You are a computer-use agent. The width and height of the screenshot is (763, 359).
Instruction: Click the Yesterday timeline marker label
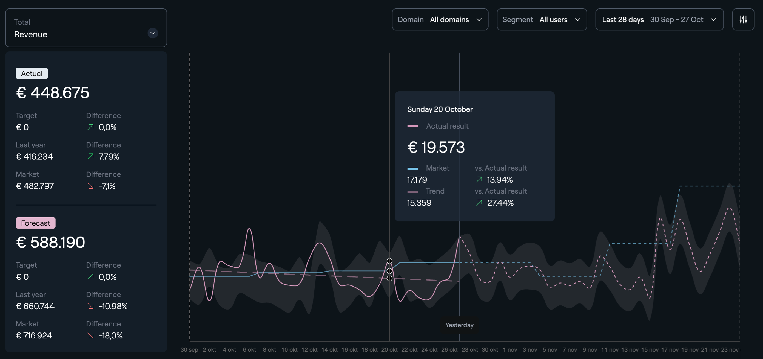[x=459, y=325]
